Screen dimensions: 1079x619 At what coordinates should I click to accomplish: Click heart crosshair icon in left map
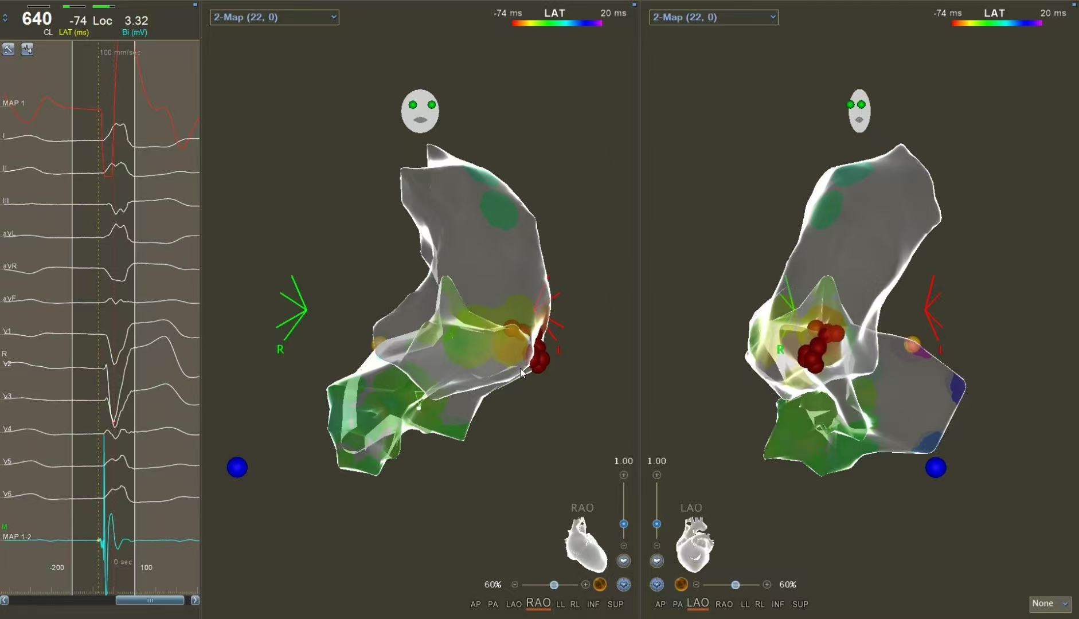pos(623,585)
